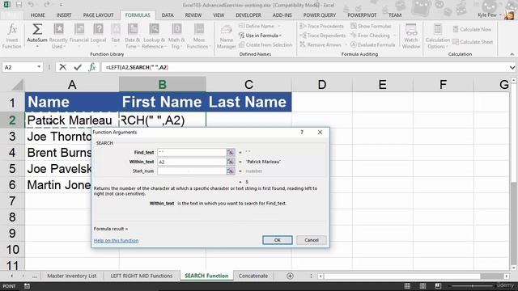Screen dimensions: 518x291
Task: Click Calculate Now
Action: (472, 29)
